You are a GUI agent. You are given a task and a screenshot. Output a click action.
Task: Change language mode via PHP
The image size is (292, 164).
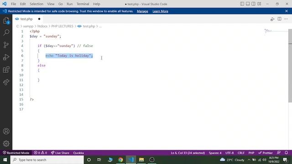coord(251,153)
